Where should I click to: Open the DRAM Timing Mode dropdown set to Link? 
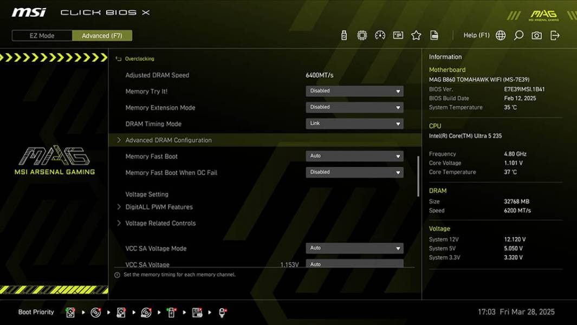[354, 123]
